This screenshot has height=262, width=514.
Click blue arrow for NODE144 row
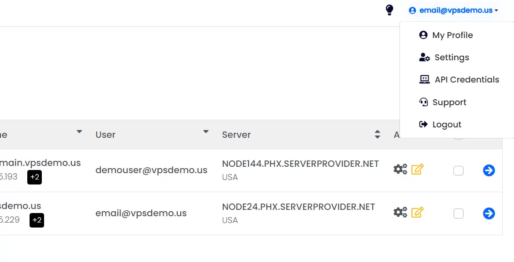[489, 170]
